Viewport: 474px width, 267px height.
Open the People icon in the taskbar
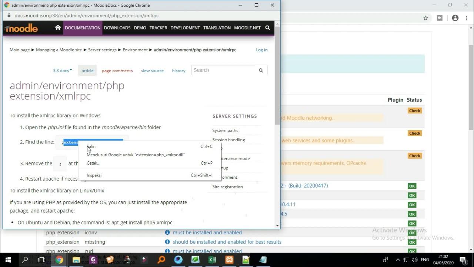pos(385,260)
